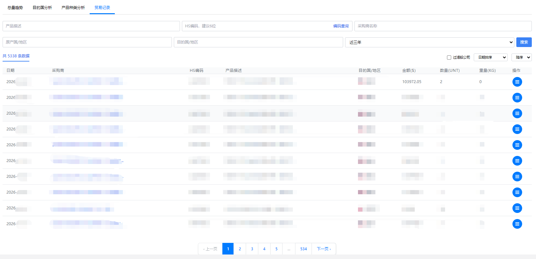Open action menu icon in seventh table row
Viewport: 536px width, 259px height.
point(517,177)
